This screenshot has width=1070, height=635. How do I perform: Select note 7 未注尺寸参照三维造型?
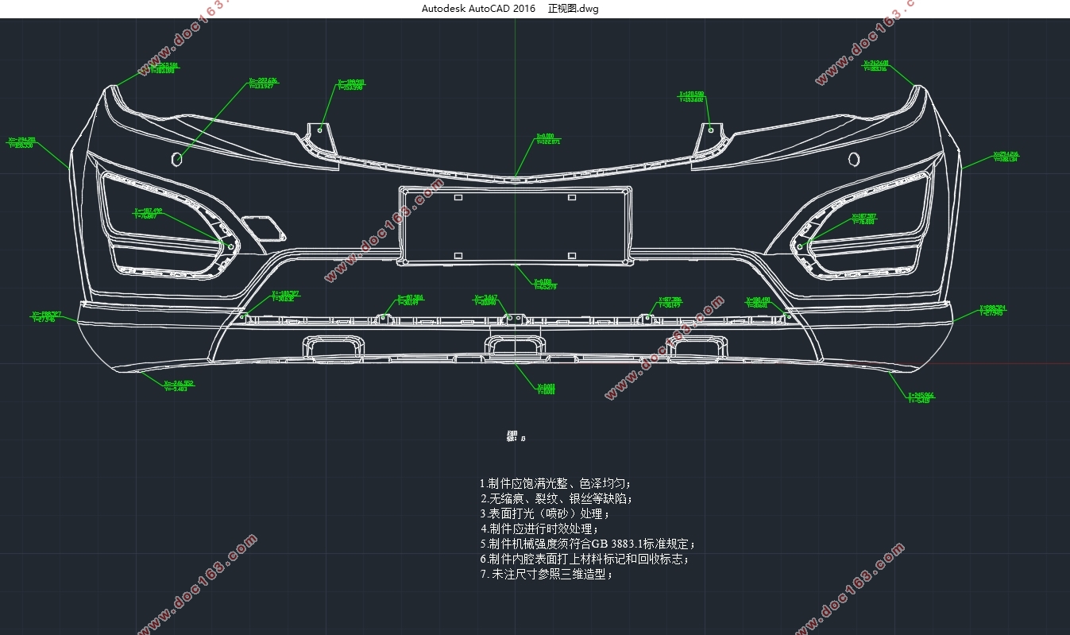click(547, 575)
